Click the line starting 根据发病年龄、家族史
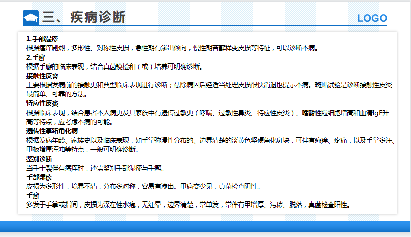This screenshot has height=237, width=411. (x=210, y=141)
